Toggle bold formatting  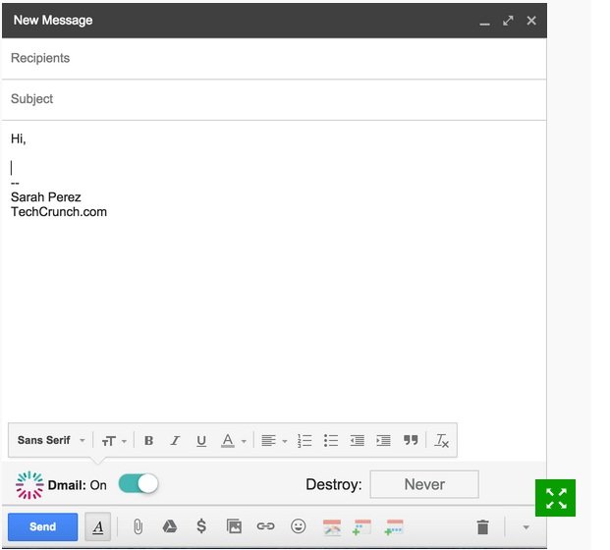coord(148,441)
